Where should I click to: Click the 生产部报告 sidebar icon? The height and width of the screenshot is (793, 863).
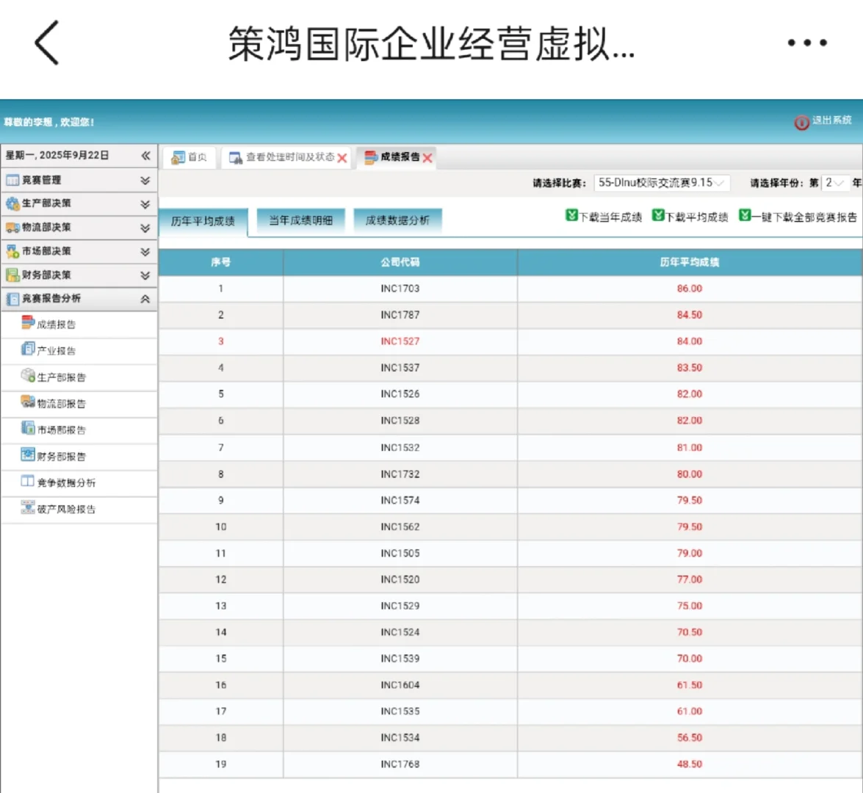tap(27, 375)
